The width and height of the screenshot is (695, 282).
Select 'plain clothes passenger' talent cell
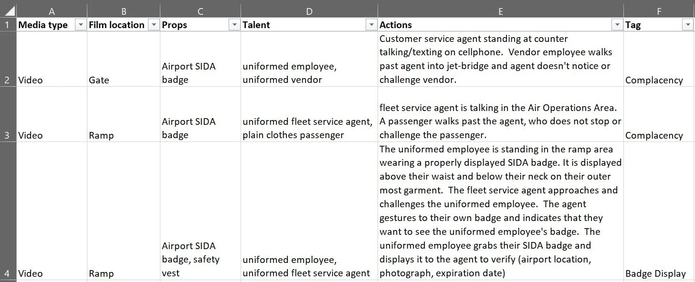[309, 114]
